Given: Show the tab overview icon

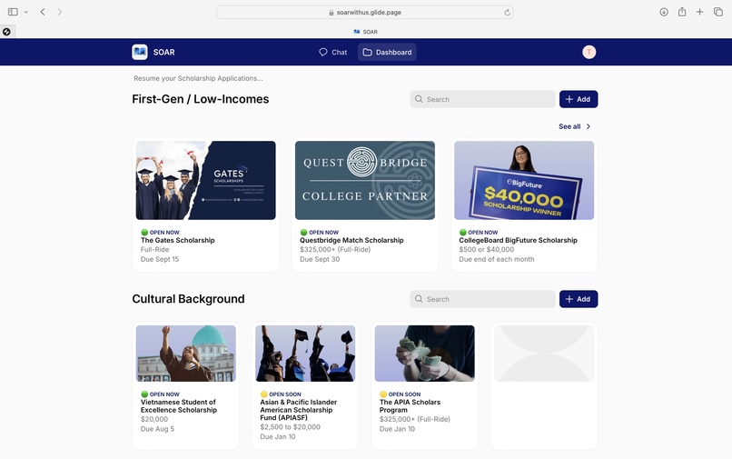Looking at the screenshot, I should pyautogui.click(x=718, y=12).
